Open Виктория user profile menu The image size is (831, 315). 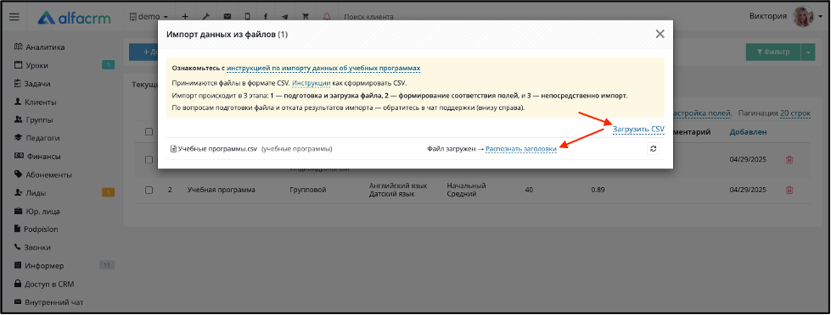point(768,16)
